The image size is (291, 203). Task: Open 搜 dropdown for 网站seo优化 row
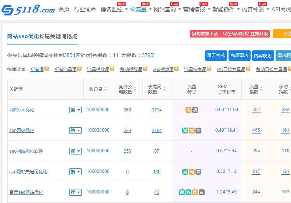pyautogui.click(x=75, y=110)
